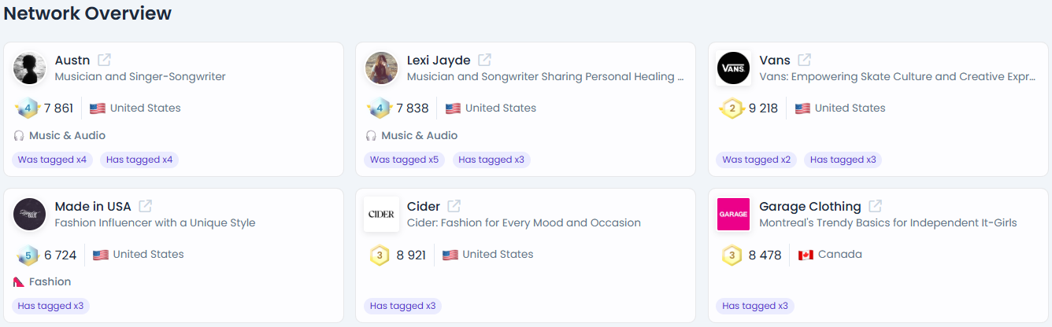The image size is (1052, 327).
Task: Open Lexi Jayde's external link icon
Action: pyautogui.click(x=485, y=60)
